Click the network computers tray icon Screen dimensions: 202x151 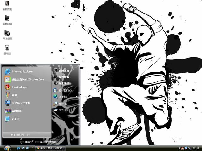pos(186,148)
